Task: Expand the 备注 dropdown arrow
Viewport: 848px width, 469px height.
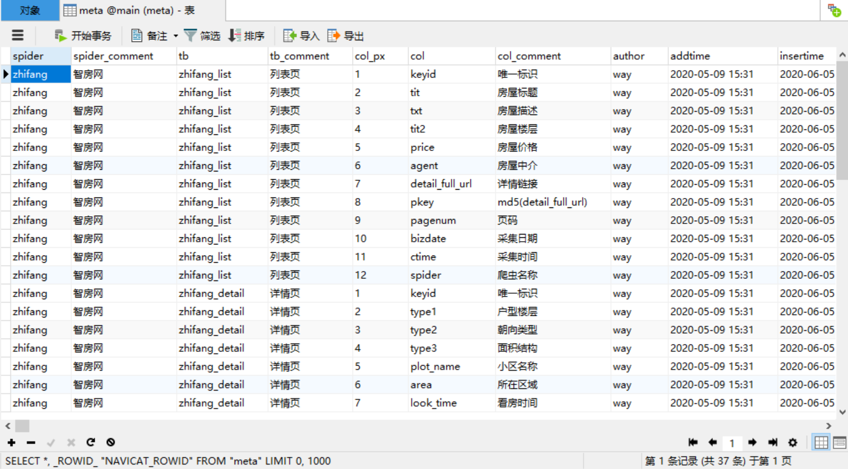Action: click(x=176, y=36)
